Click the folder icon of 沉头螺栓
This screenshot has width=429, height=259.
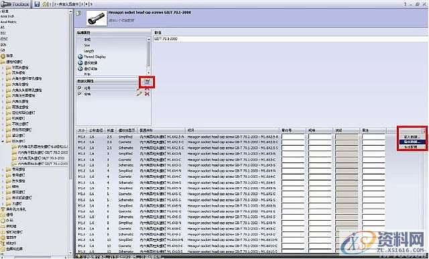pos(9,73)
